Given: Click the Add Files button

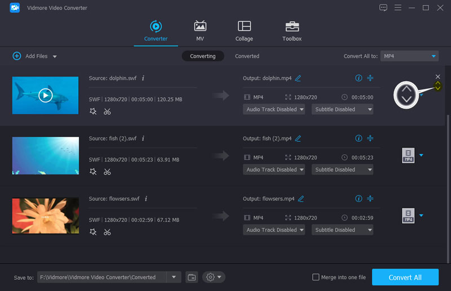Looking at the screenshot, I should pyautogui.click(x=32, y=56).
